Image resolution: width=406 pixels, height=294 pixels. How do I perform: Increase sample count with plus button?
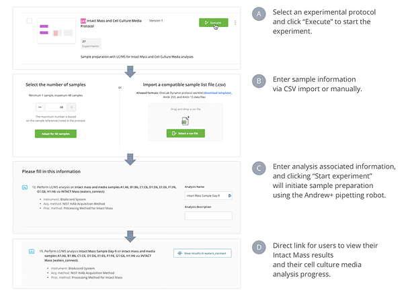click(72, 107)
